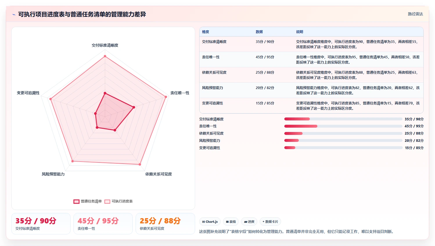Screen dimensions: 435x246
Task: Click inner dark point on 责任唯一性 axis
Action: click(134, 107)
